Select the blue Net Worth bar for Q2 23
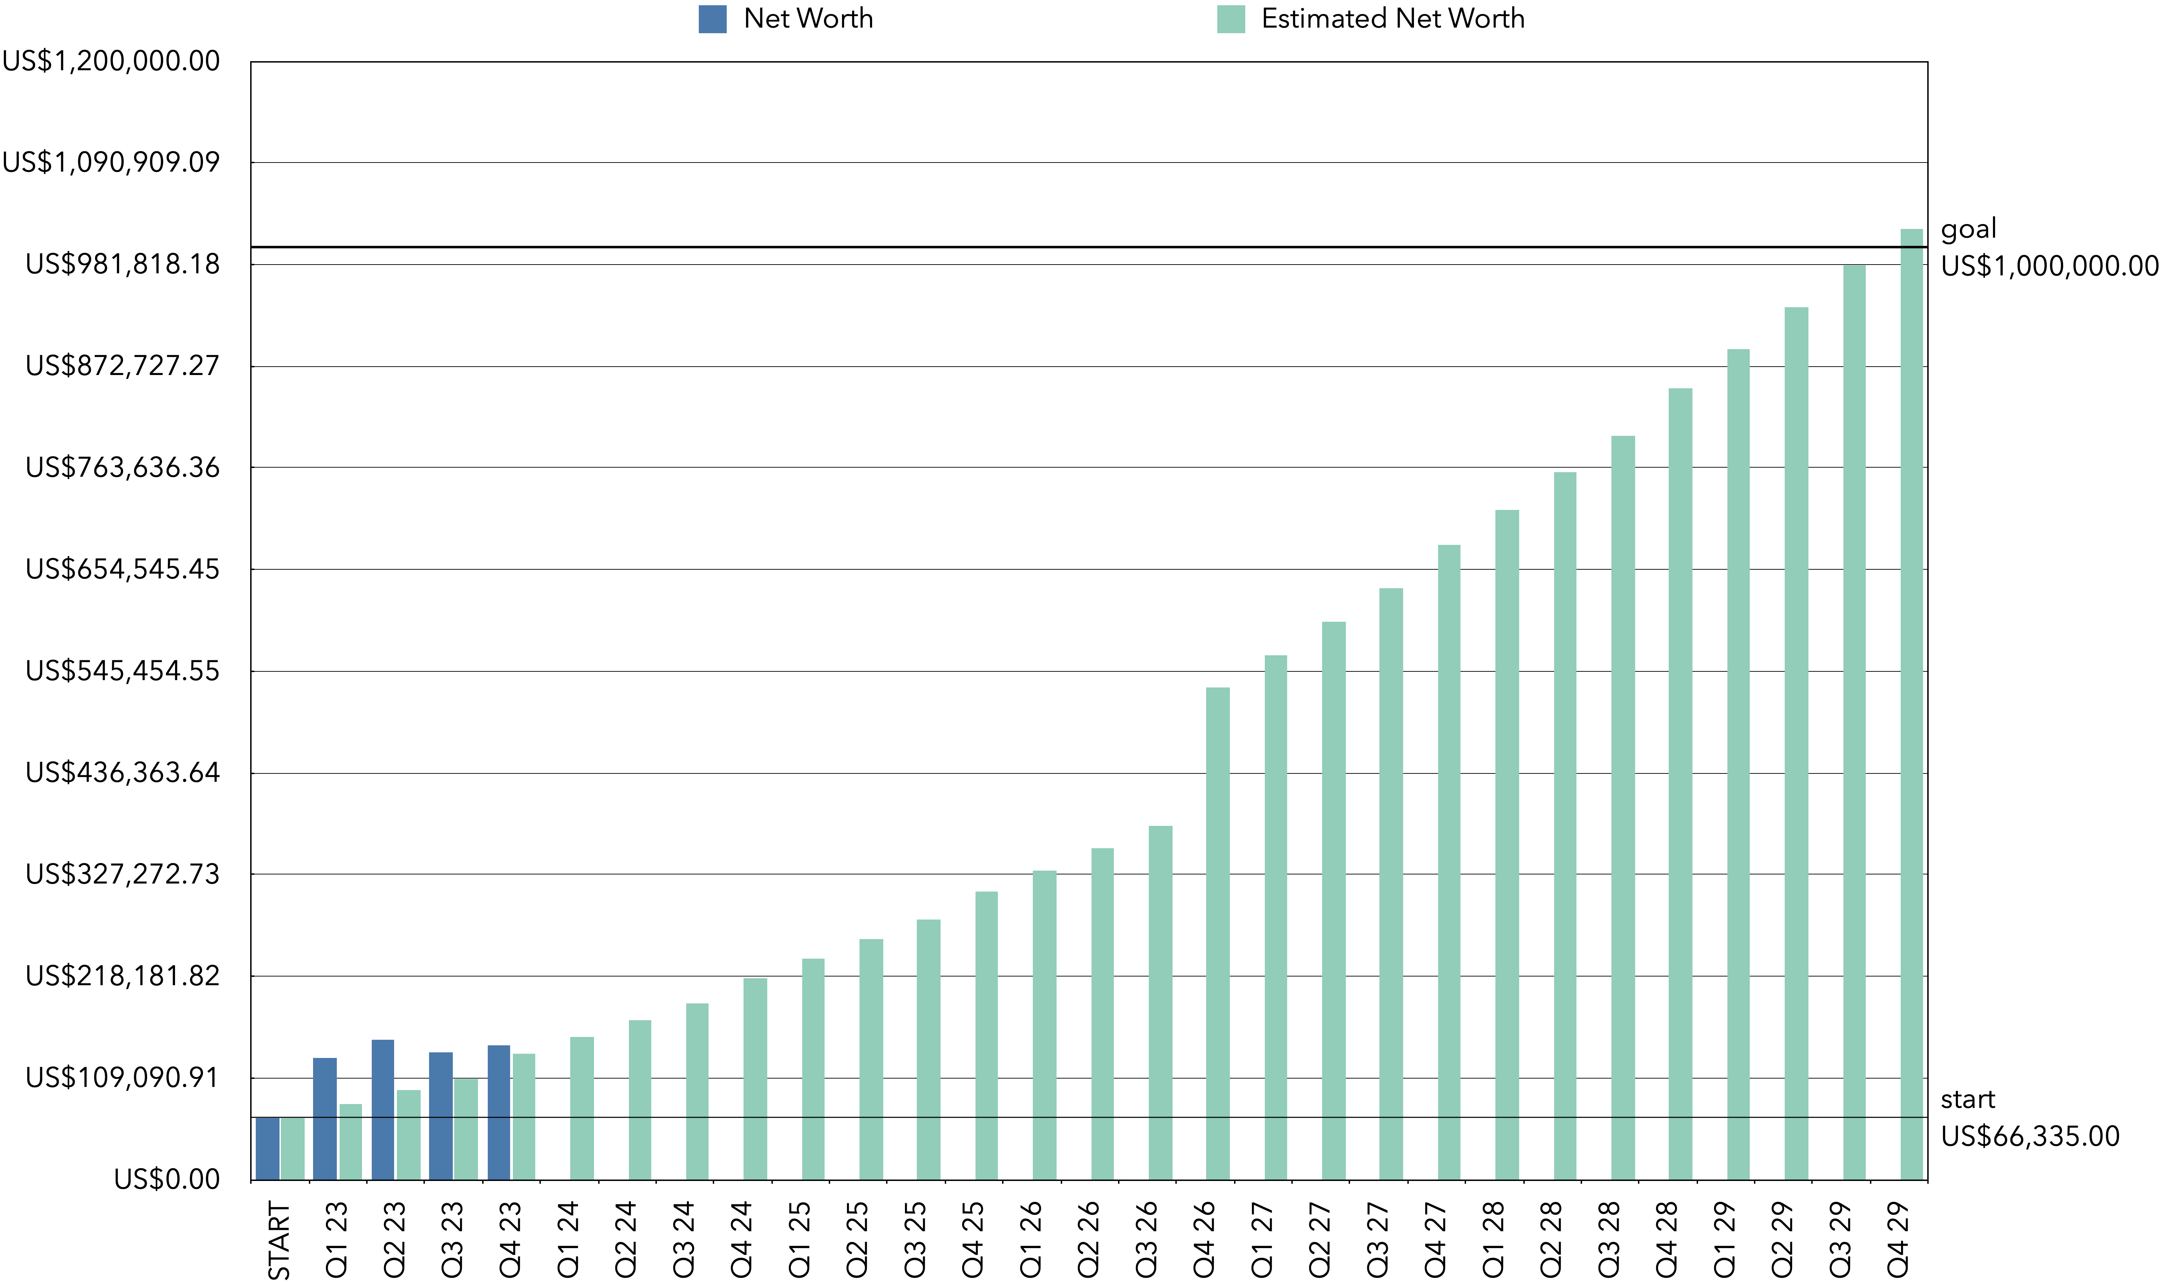 click(383, 1110)
